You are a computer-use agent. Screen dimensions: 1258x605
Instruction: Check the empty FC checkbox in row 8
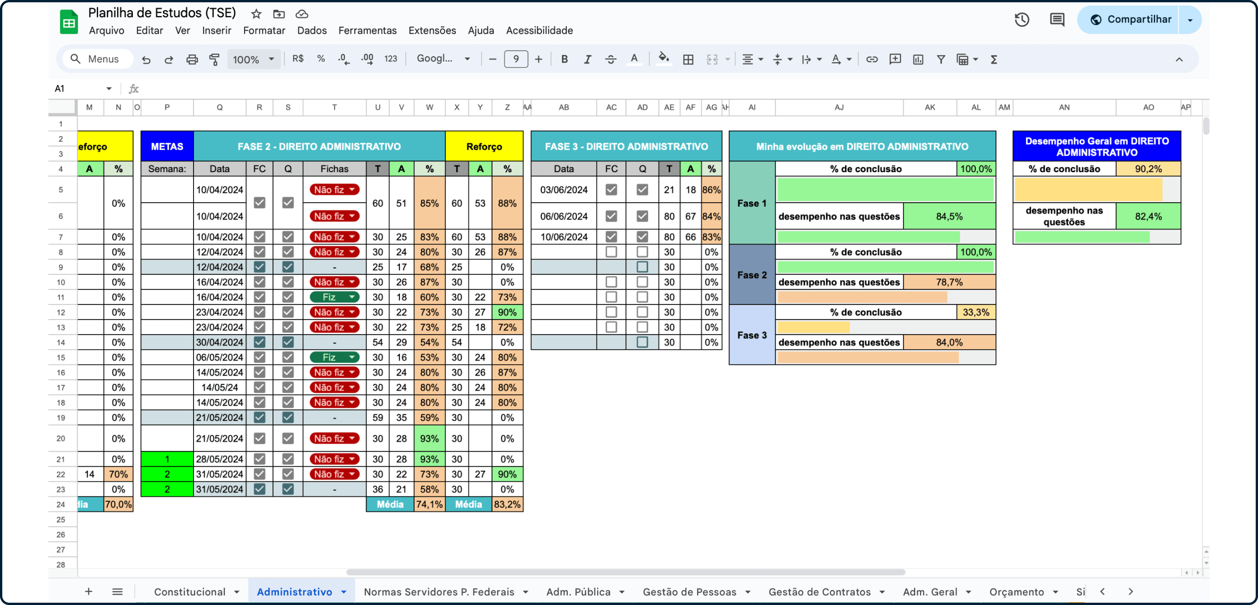tap(611, 252)
